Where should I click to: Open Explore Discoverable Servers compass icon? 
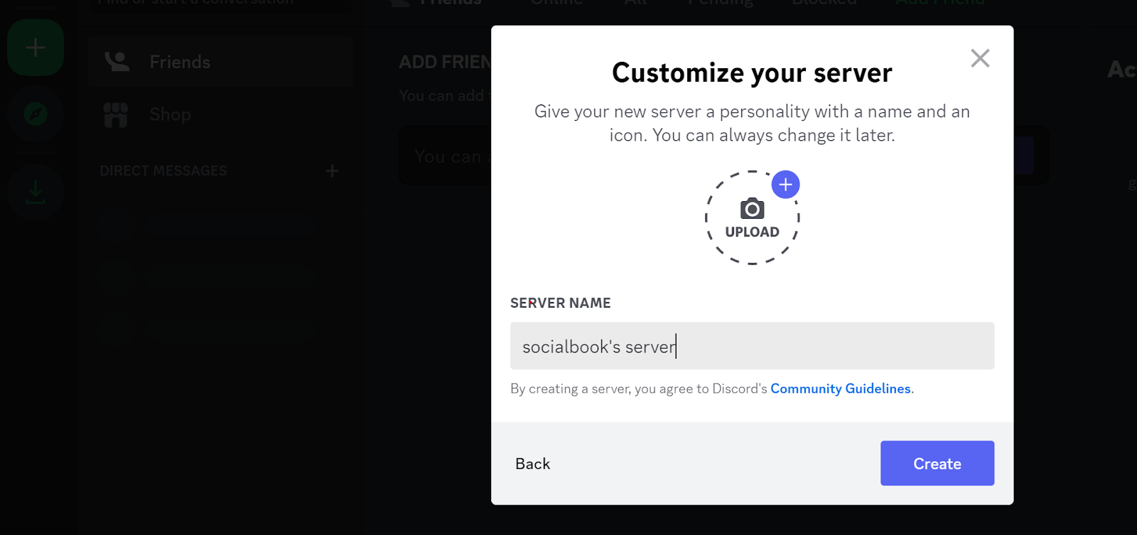36,114
